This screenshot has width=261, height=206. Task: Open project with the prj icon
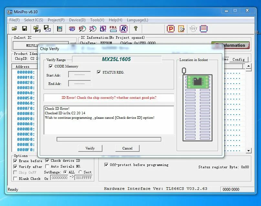pyautogui.click(x=37, y=29)
